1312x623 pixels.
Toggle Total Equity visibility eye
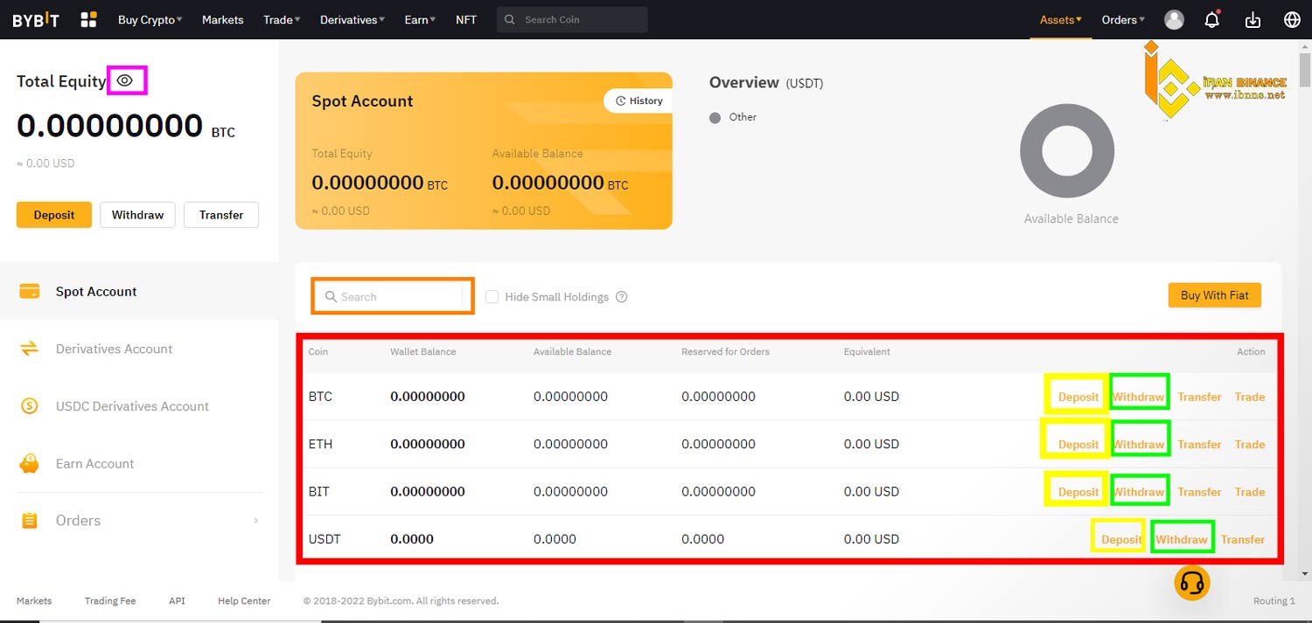click(x=125, y=81)
